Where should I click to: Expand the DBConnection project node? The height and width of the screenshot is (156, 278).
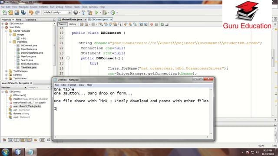coord(3,23)
